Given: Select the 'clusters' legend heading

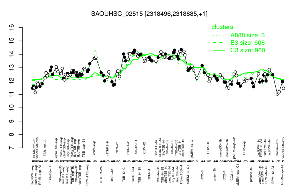Looking at the screenshot, I should (222, 27).
